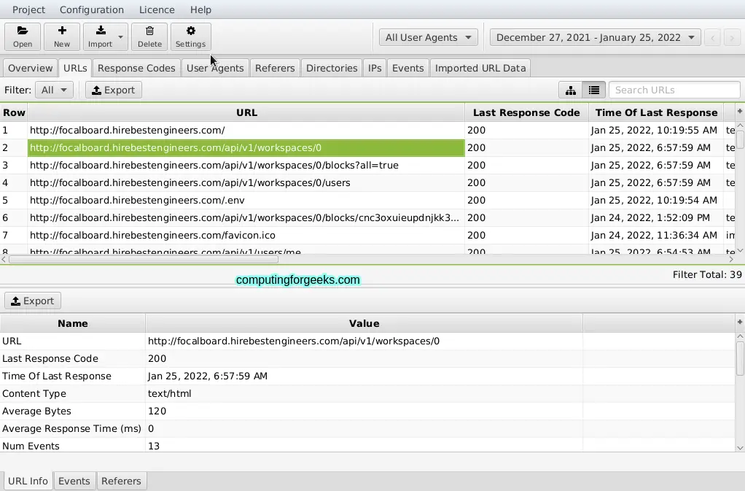Screen dimensions: 745x491
Task: Sort by Time Of Last Response header
Action: pyautogui.click(x=656, y=112)
